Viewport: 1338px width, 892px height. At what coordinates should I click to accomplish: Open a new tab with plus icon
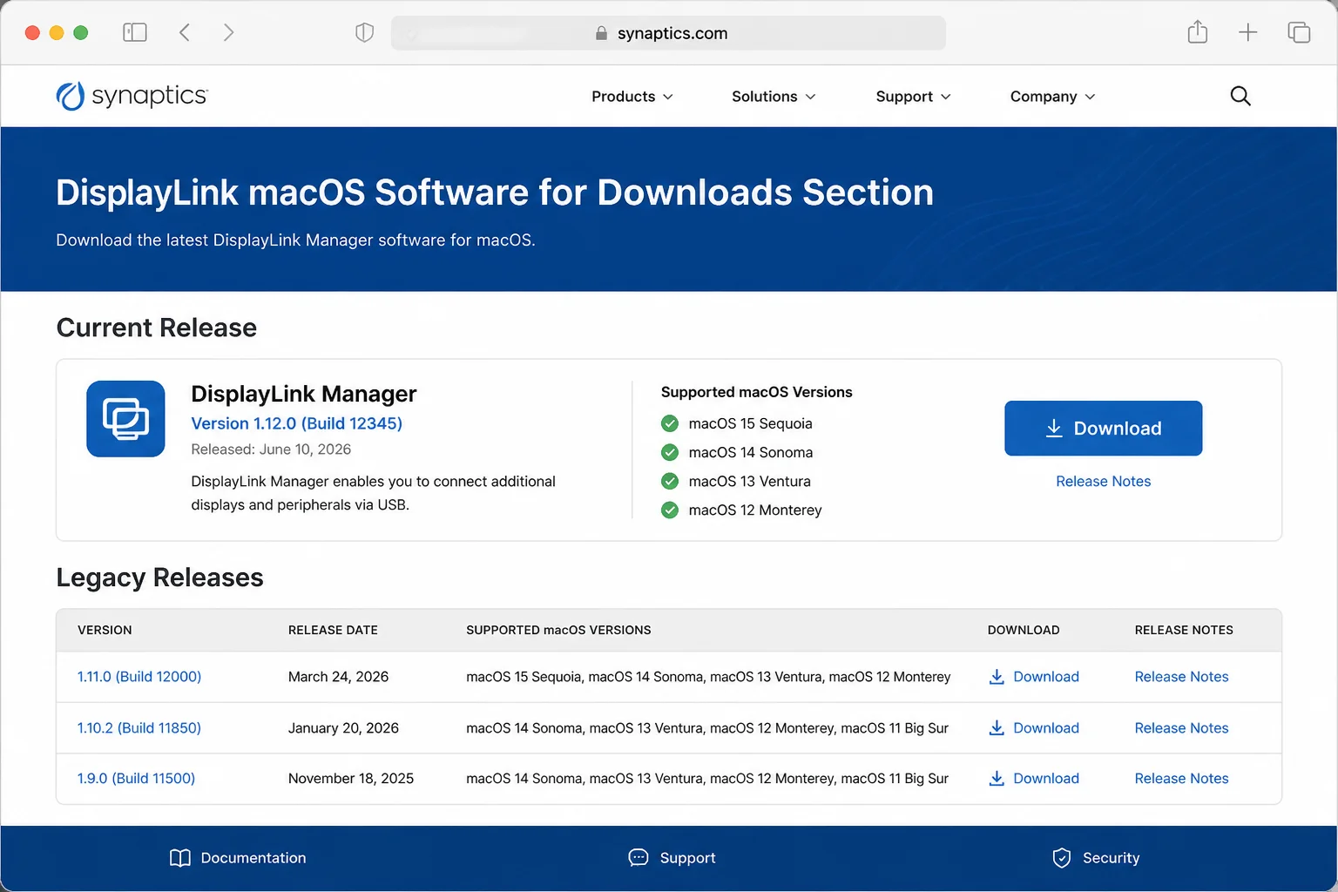pos(1247,33)
